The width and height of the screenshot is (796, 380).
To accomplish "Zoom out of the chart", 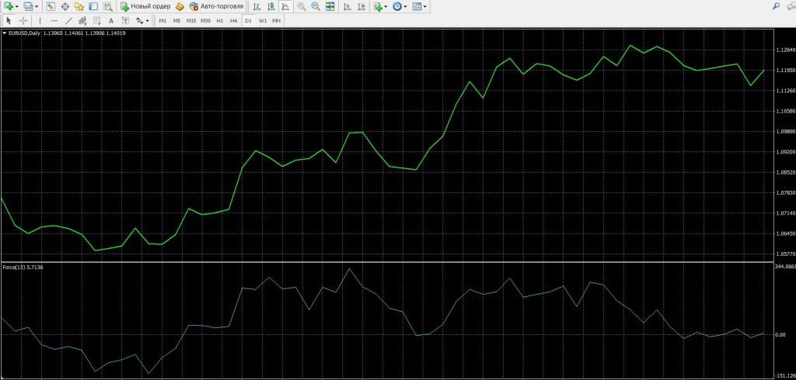I will coord(316,6).
